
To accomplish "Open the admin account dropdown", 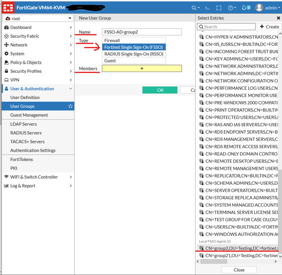I will tap(268, 8).
